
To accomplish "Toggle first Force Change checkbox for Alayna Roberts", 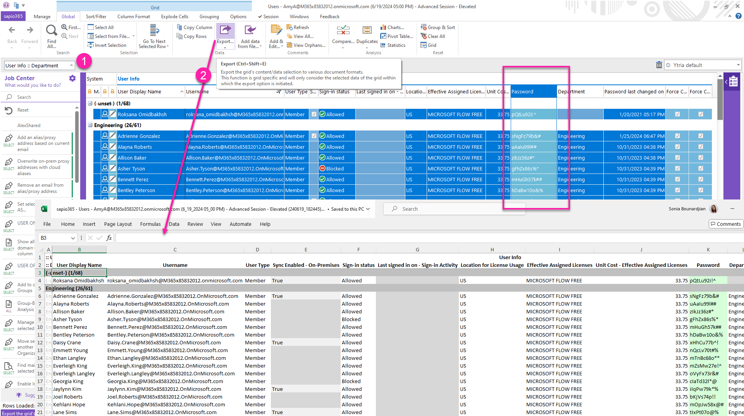I will click(677, 147).
